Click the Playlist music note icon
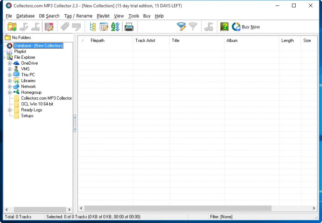The height and width of the screenshot is (223, 322). pyautogui.click(x=10, y=51)
